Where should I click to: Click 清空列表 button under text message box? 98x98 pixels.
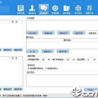pos(79,33)
